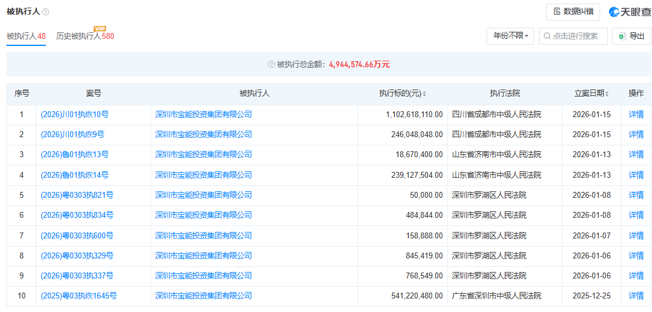View 详情 for row 7
Image resolution: width=652 pixels, height=312 pixels.
click(636, 235)
